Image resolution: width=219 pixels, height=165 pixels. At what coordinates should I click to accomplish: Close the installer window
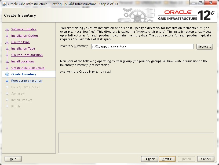(211, 3)
